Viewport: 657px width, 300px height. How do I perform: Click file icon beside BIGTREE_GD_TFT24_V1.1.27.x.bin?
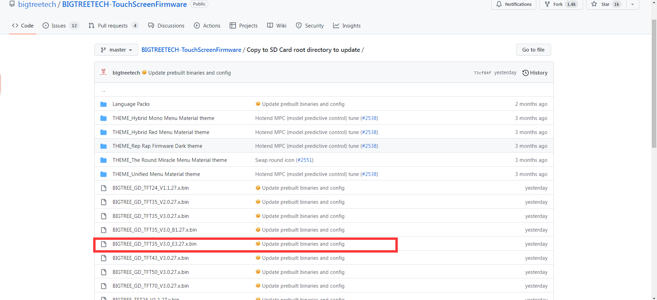pos(103,188)
